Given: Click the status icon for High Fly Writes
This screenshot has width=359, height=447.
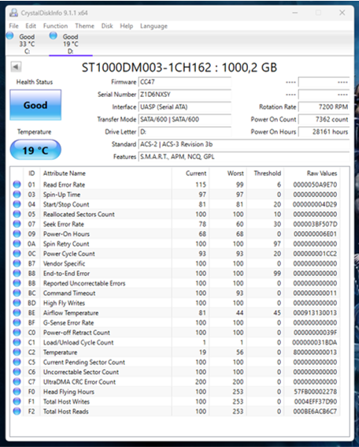Looking at the screenshot, I should (x=17, y=303).
